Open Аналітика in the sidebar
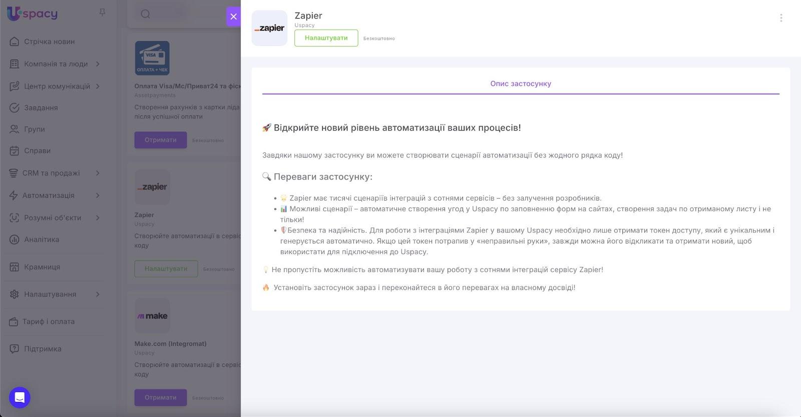801x417 pixels. point(42,239)
